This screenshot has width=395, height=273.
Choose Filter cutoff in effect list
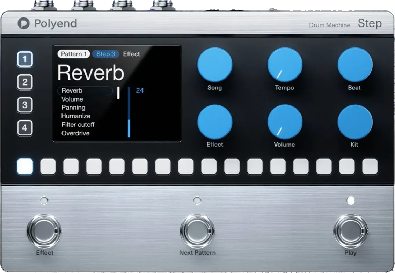78,125
